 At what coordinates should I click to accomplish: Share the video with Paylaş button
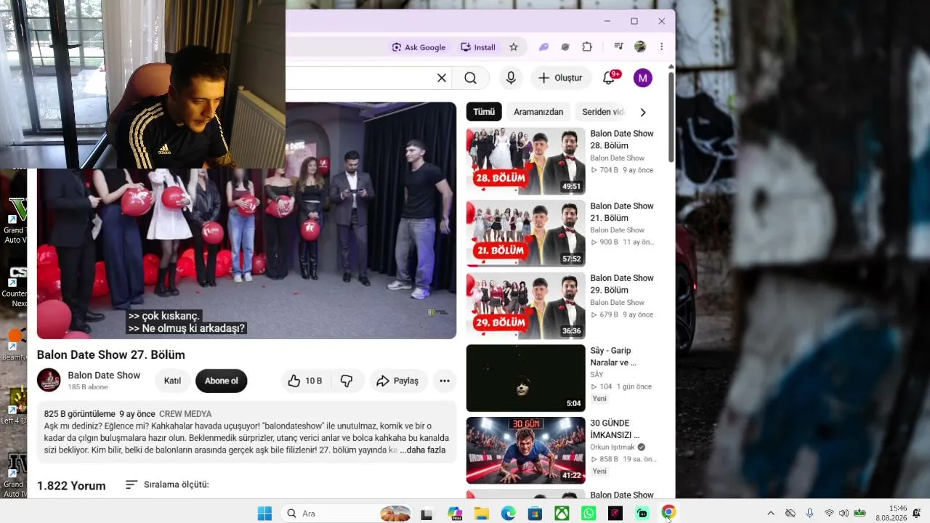[397, 381]
